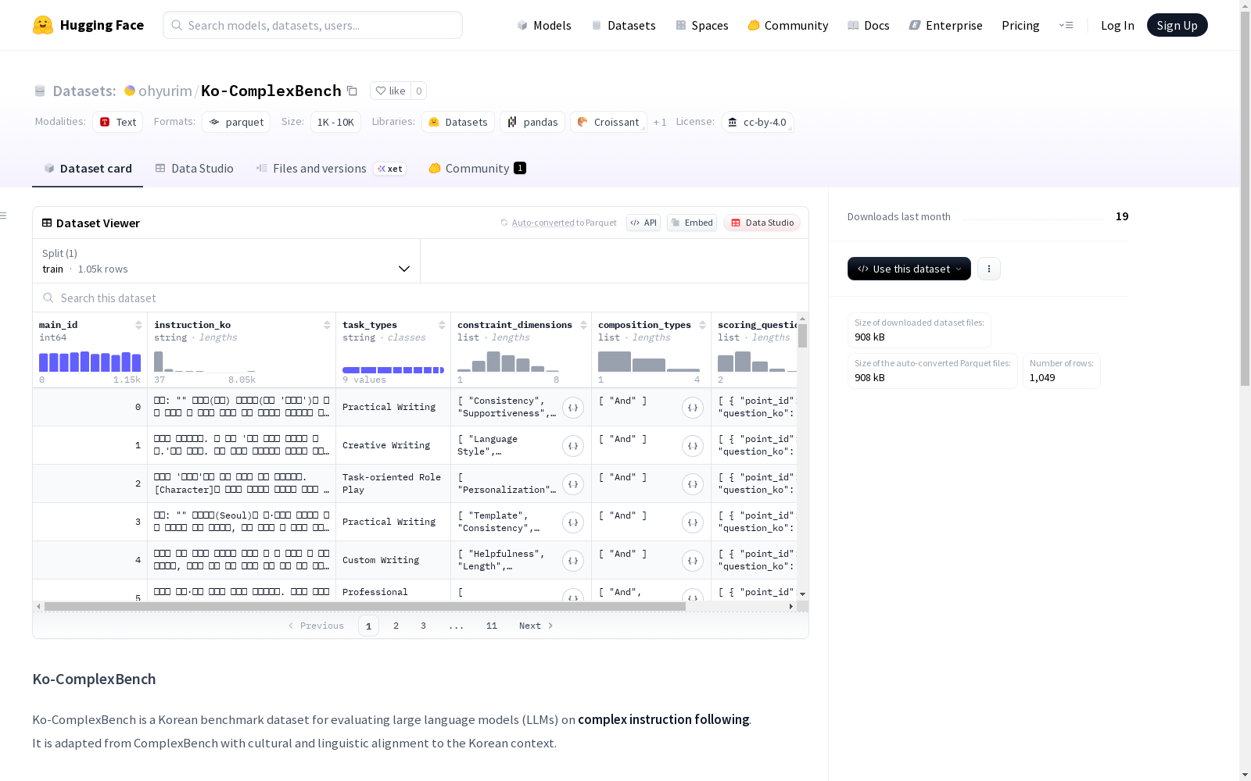The height and width of the screenshot is (781, 1251).
Task: Sort by task_types column
Action: click(x=442, y=325)
